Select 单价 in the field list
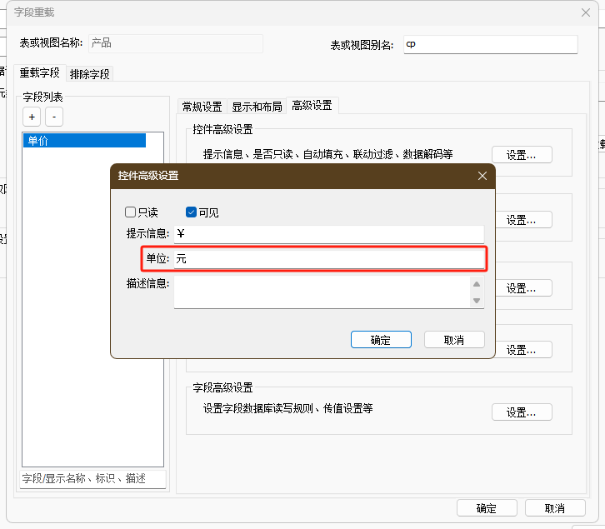The height and width of the screenshot is (529, 605). tap(84, 141)
